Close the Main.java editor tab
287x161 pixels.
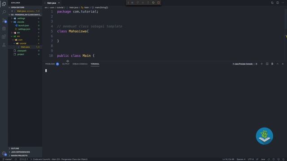[59, 3]
